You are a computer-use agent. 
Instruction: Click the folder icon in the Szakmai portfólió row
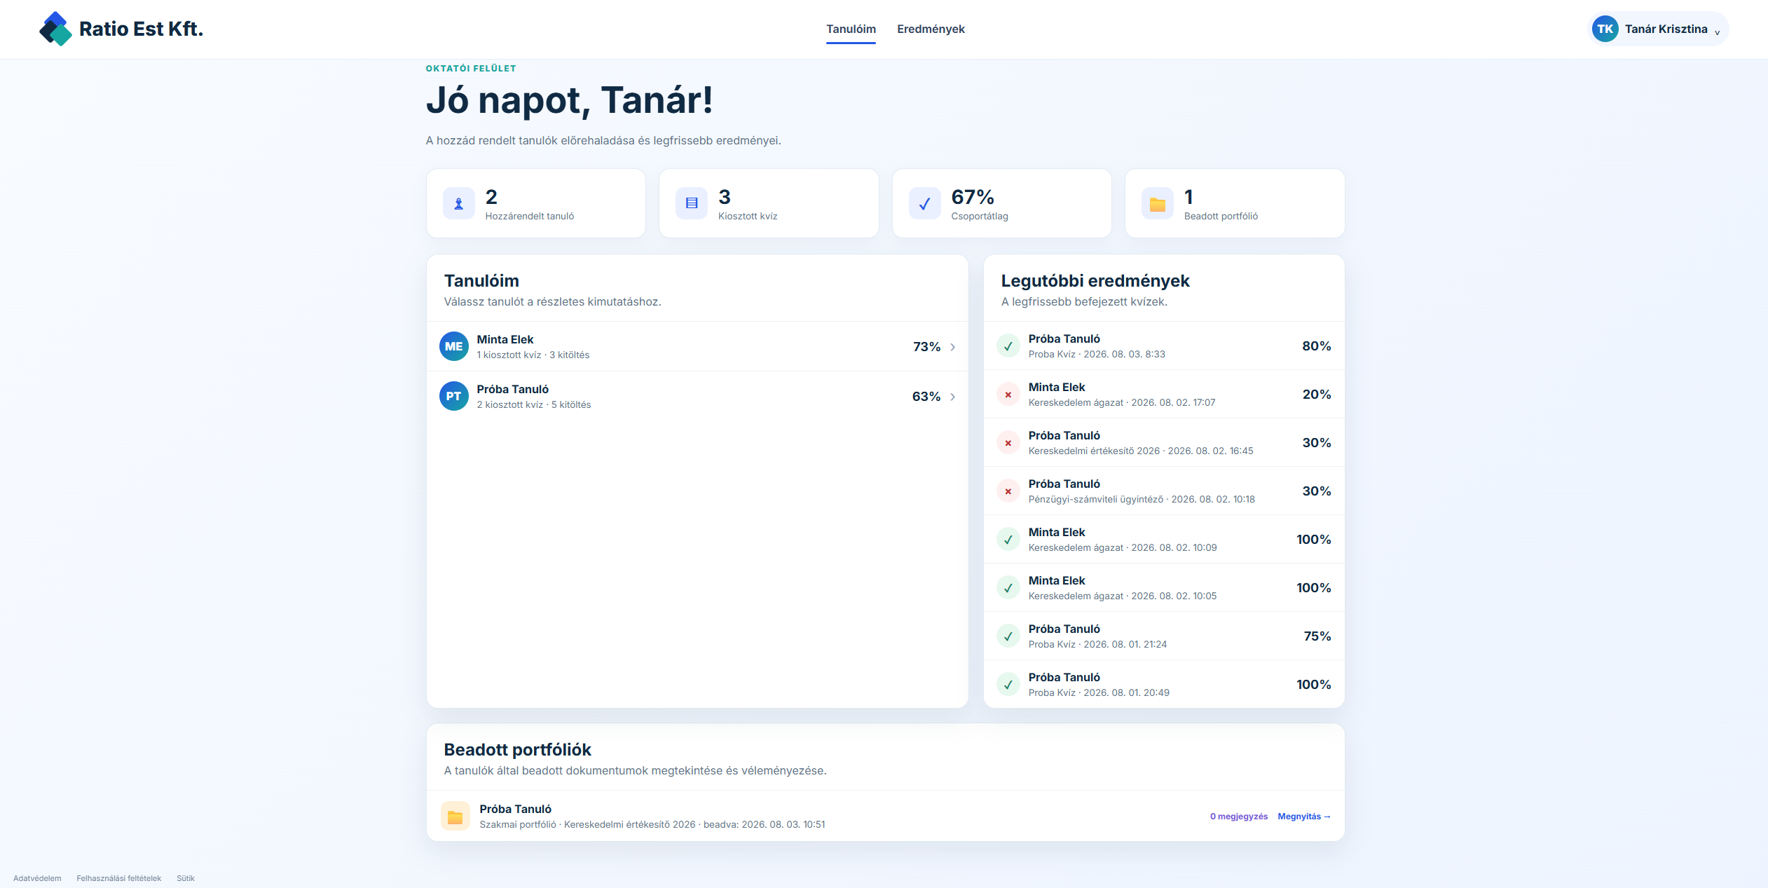(x=455, y=816)
